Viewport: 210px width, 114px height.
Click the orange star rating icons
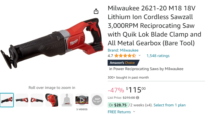(125, 56)
